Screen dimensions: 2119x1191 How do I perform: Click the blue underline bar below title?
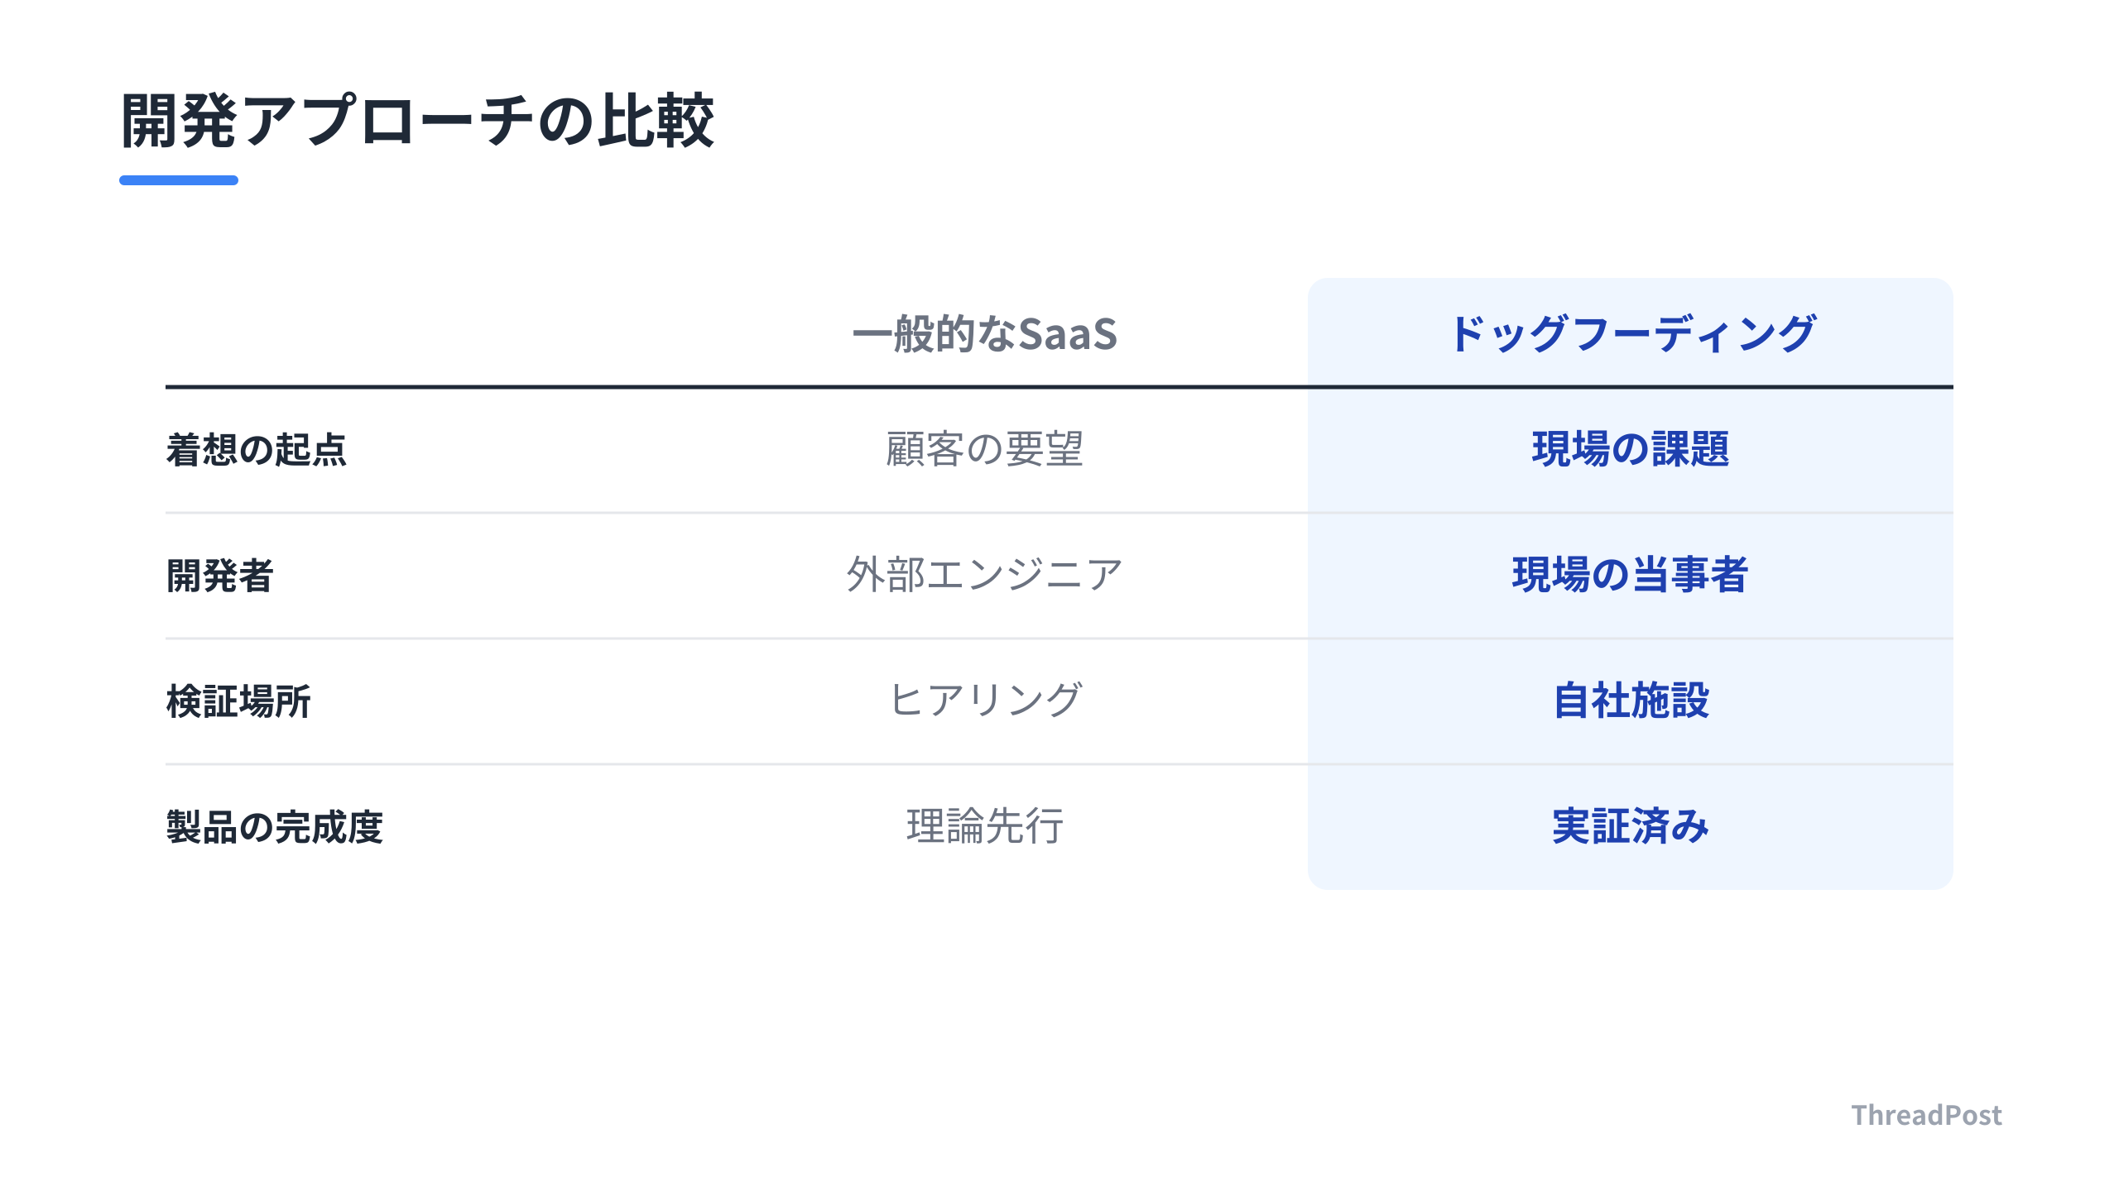coord(179,179)
